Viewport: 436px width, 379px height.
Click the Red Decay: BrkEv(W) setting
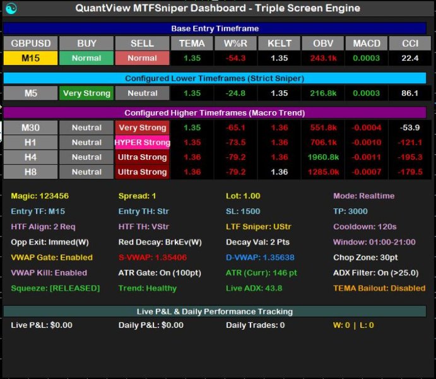[160, 242]
